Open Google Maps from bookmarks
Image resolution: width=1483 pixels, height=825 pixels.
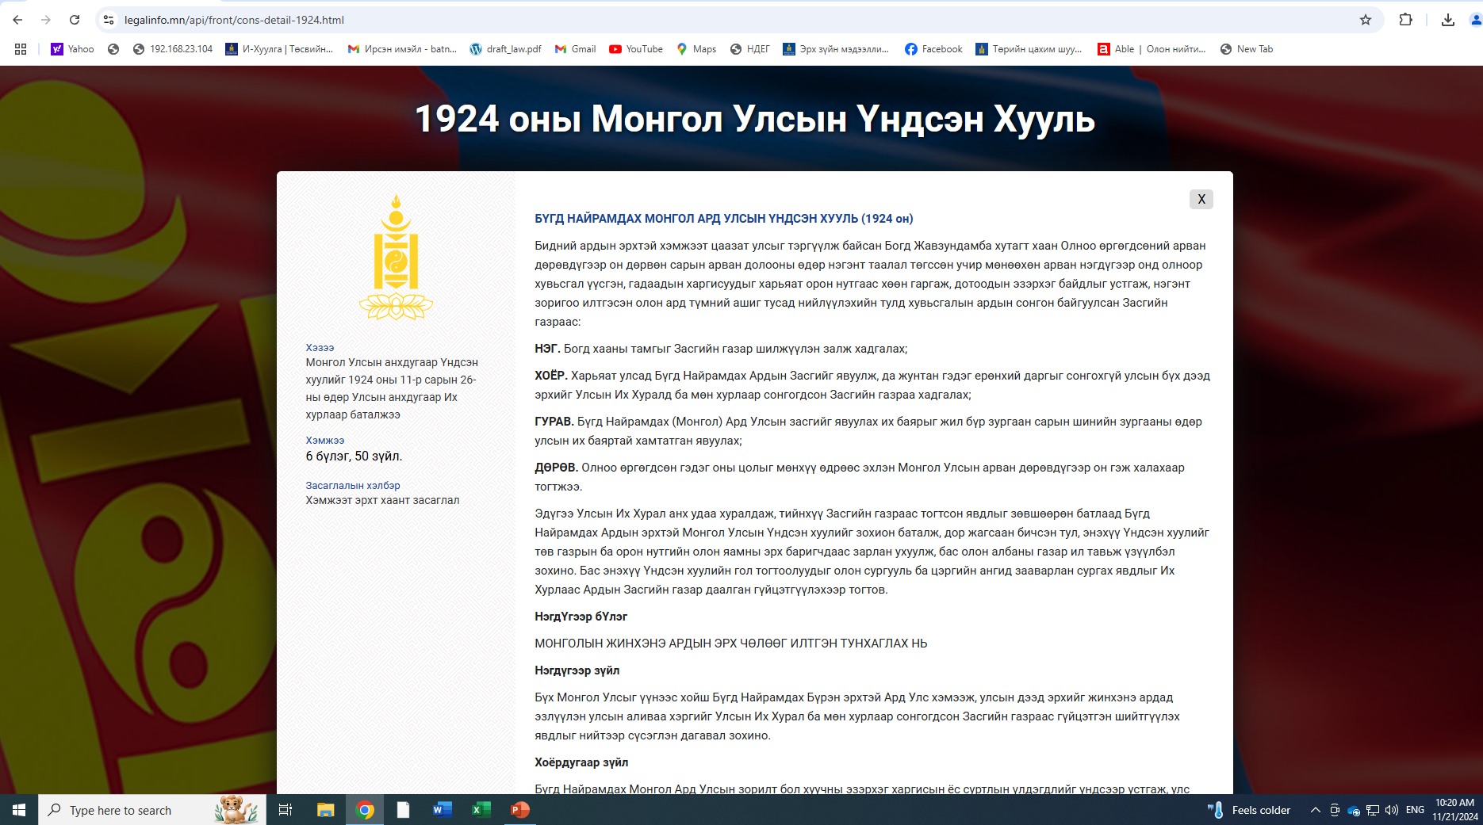pyautogui.click(x=696, y=49)
